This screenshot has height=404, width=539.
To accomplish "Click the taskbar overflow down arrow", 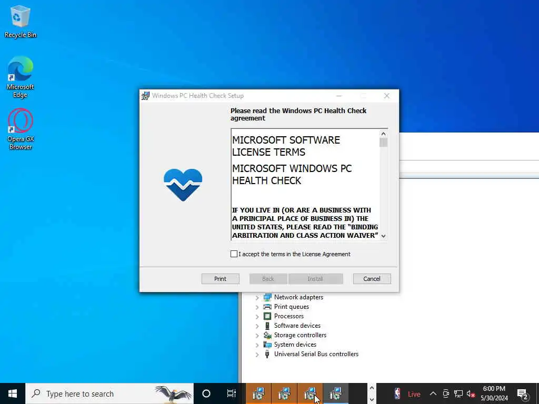I will [x=372, y=400].
